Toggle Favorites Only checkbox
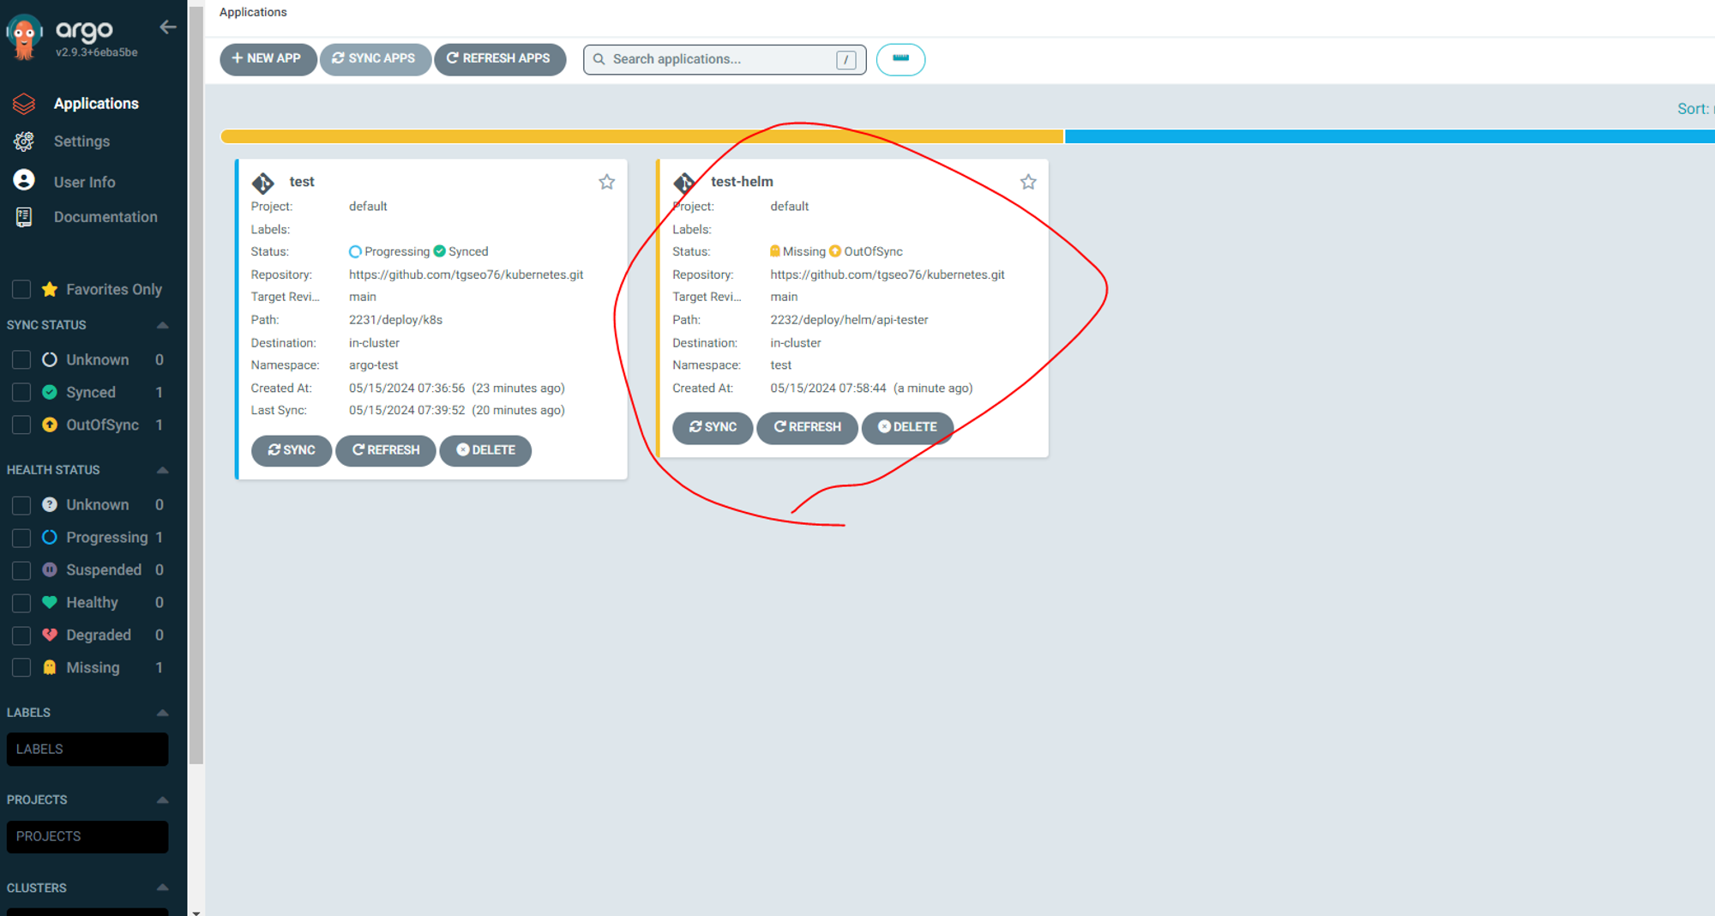Screen dimensions: 1715x916 pos(21,289)
